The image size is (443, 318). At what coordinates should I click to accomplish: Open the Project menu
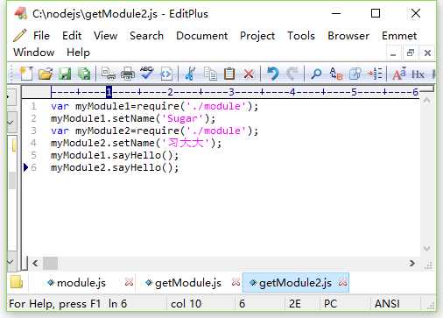pos(257,36)
